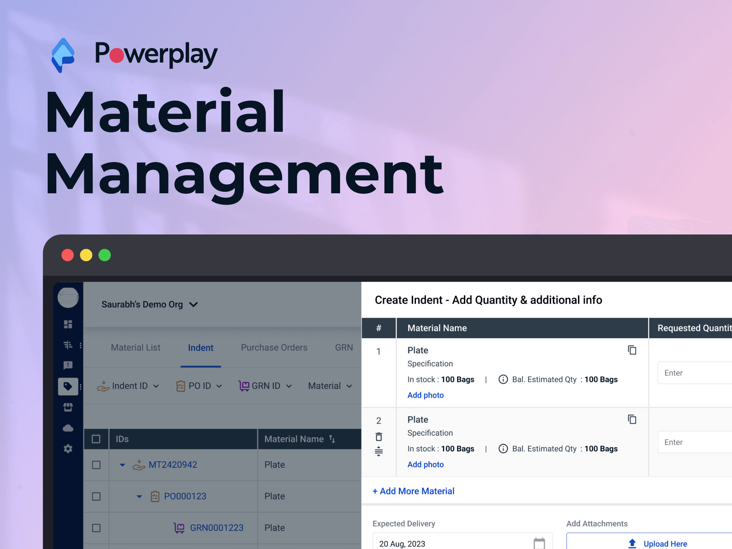Screen dimensions: 732x549
Task: Click the cloud icon in sidebar
Action: 68,428
